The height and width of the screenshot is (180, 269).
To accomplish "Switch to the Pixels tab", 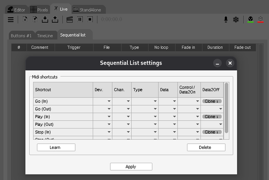I will coord(39,10).
